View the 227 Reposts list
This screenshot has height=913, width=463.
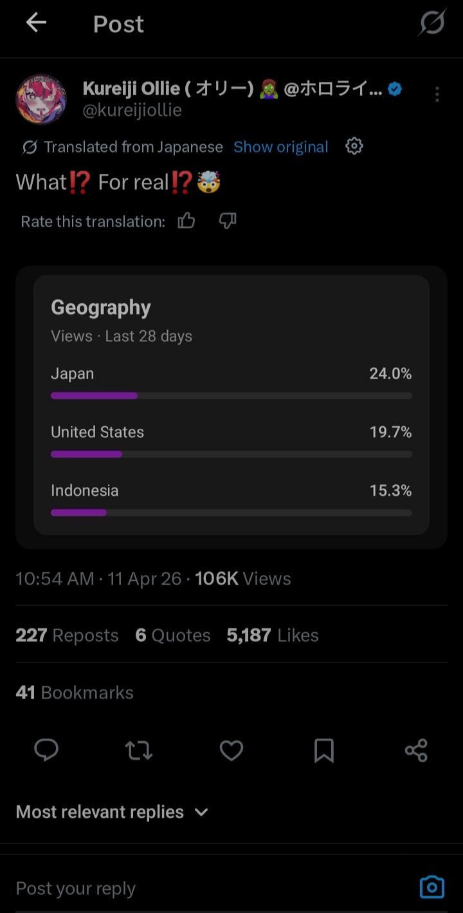(x=67, y=635)
